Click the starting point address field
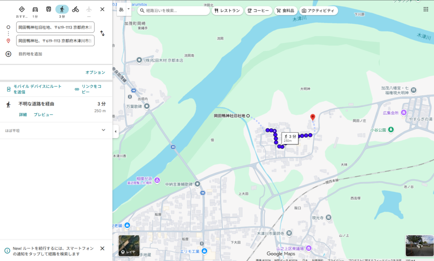 [55, 27]
